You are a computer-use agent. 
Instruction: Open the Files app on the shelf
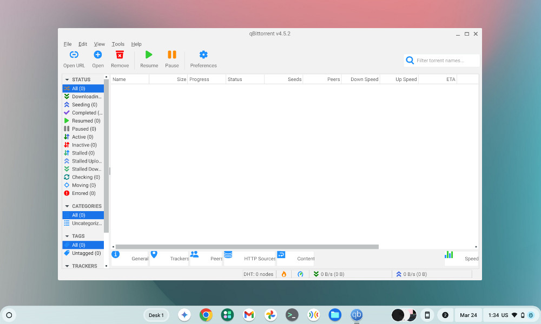point(335,315)
